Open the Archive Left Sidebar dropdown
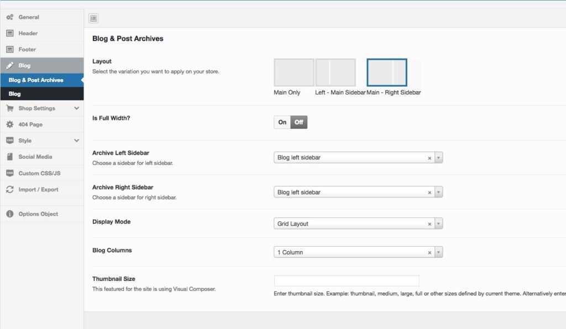This screenshot has width=566, height=329. 354,158
